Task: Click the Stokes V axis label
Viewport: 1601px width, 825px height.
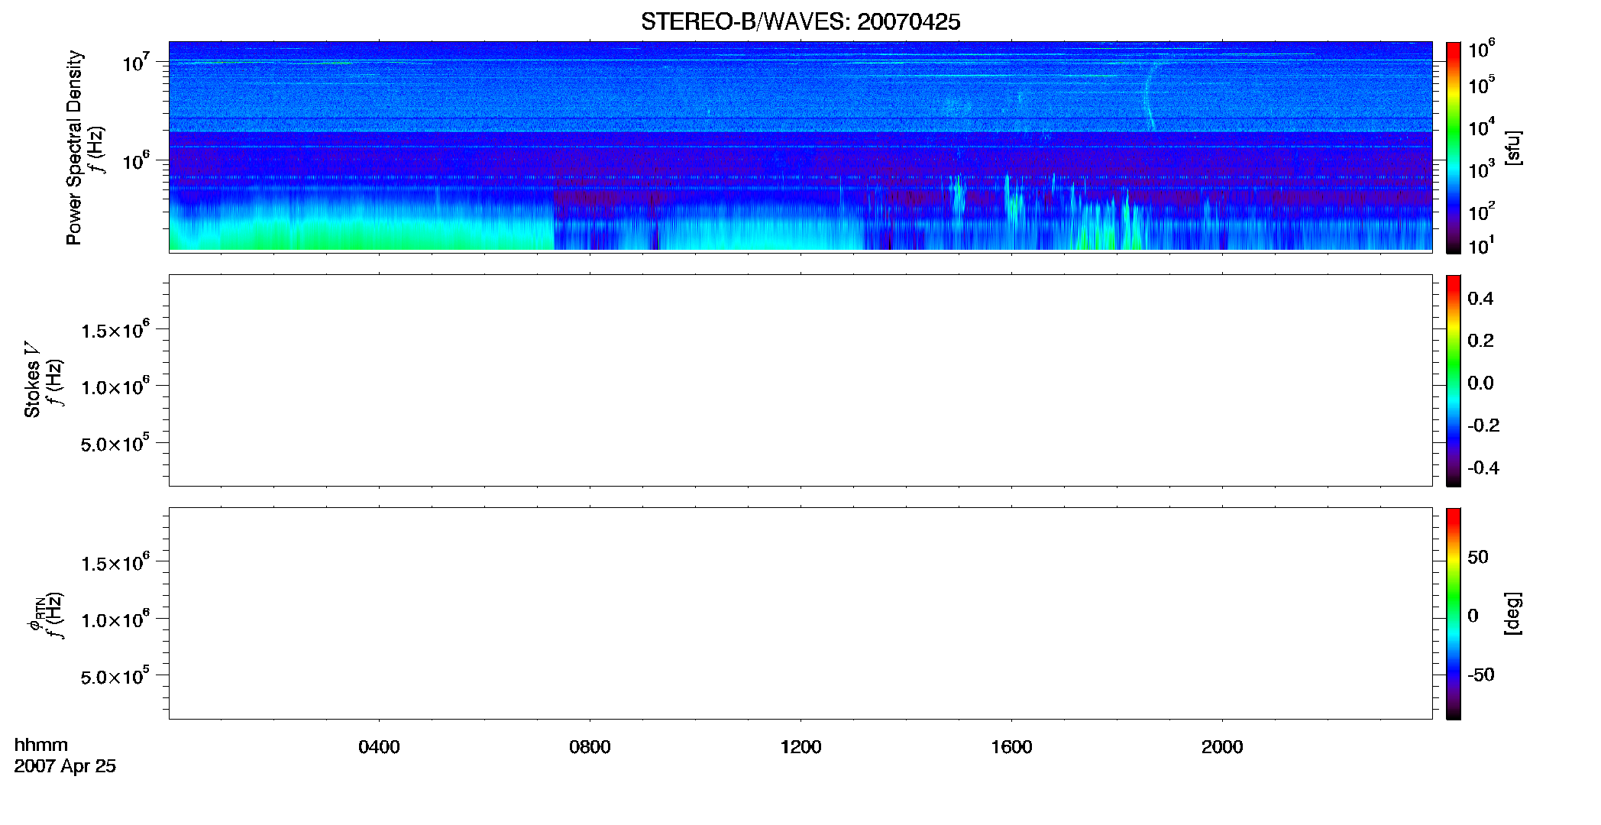Action: pos(32,380)
